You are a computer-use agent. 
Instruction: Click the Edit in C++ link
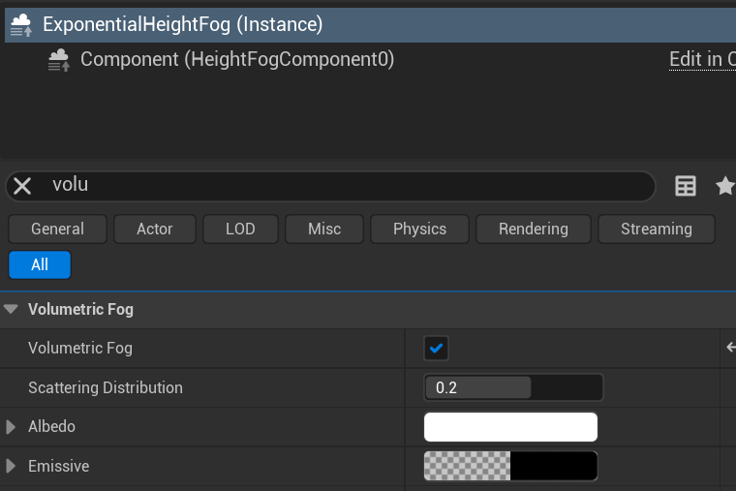(701, 60)
